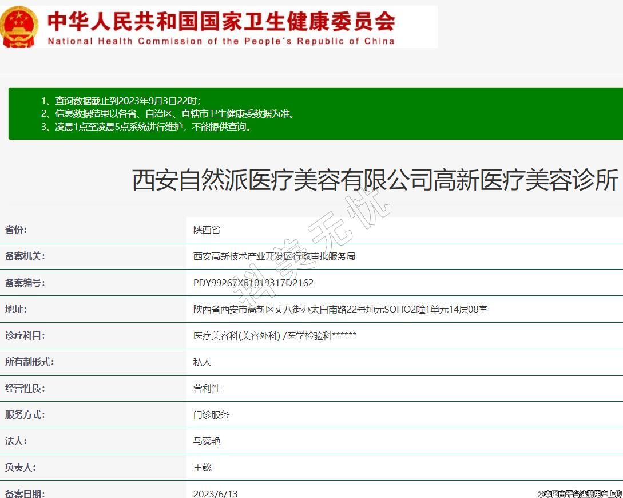Click the English National Health Commission subtitle
623x498 pixels.
221,41
